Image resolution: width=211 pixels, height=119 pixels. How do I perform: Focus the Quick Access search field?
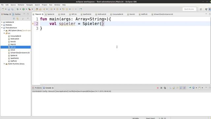pos(189,9)
